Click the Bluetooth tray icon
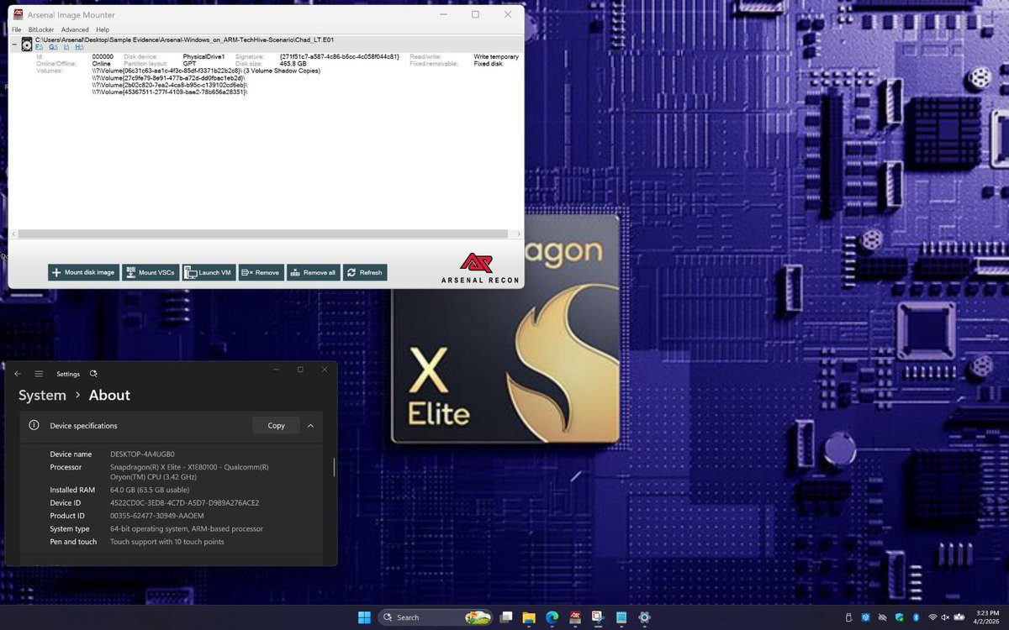This screenshot has width=1009, height=630. [917, 617]
